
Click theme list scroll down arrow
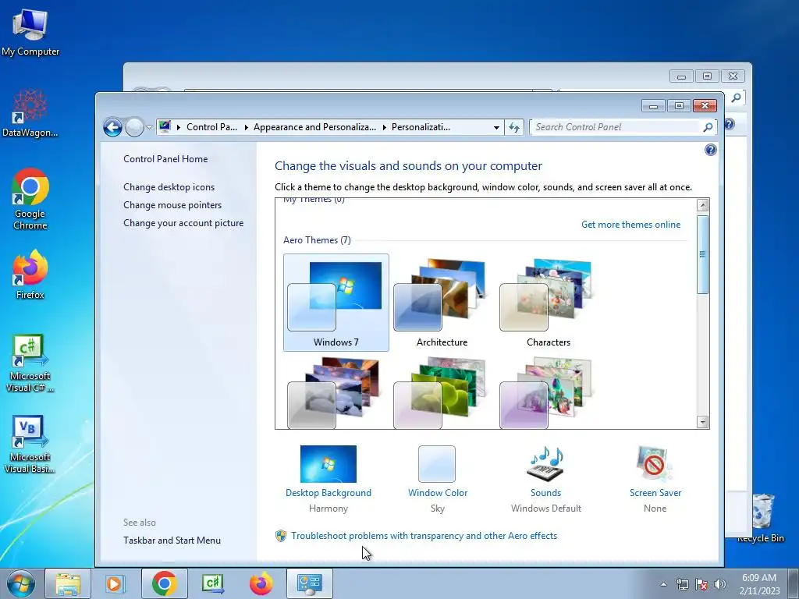click(x=703, y=422)
